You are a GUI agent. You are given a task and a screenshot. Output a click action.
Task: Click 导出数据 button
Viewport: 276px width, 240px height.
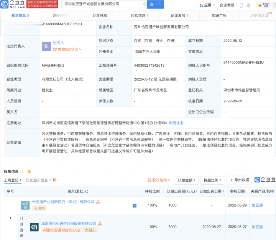click(x=239, y=180)
